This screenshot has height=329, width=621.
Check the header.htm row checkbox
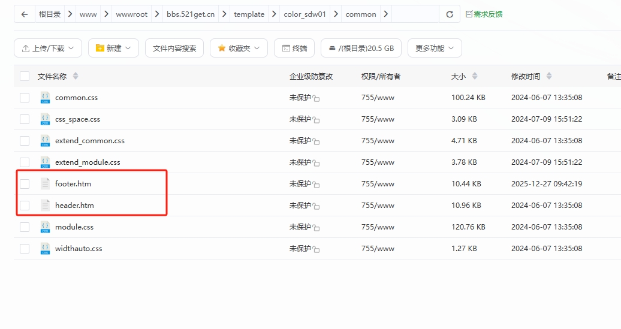(x=25, y=206)
